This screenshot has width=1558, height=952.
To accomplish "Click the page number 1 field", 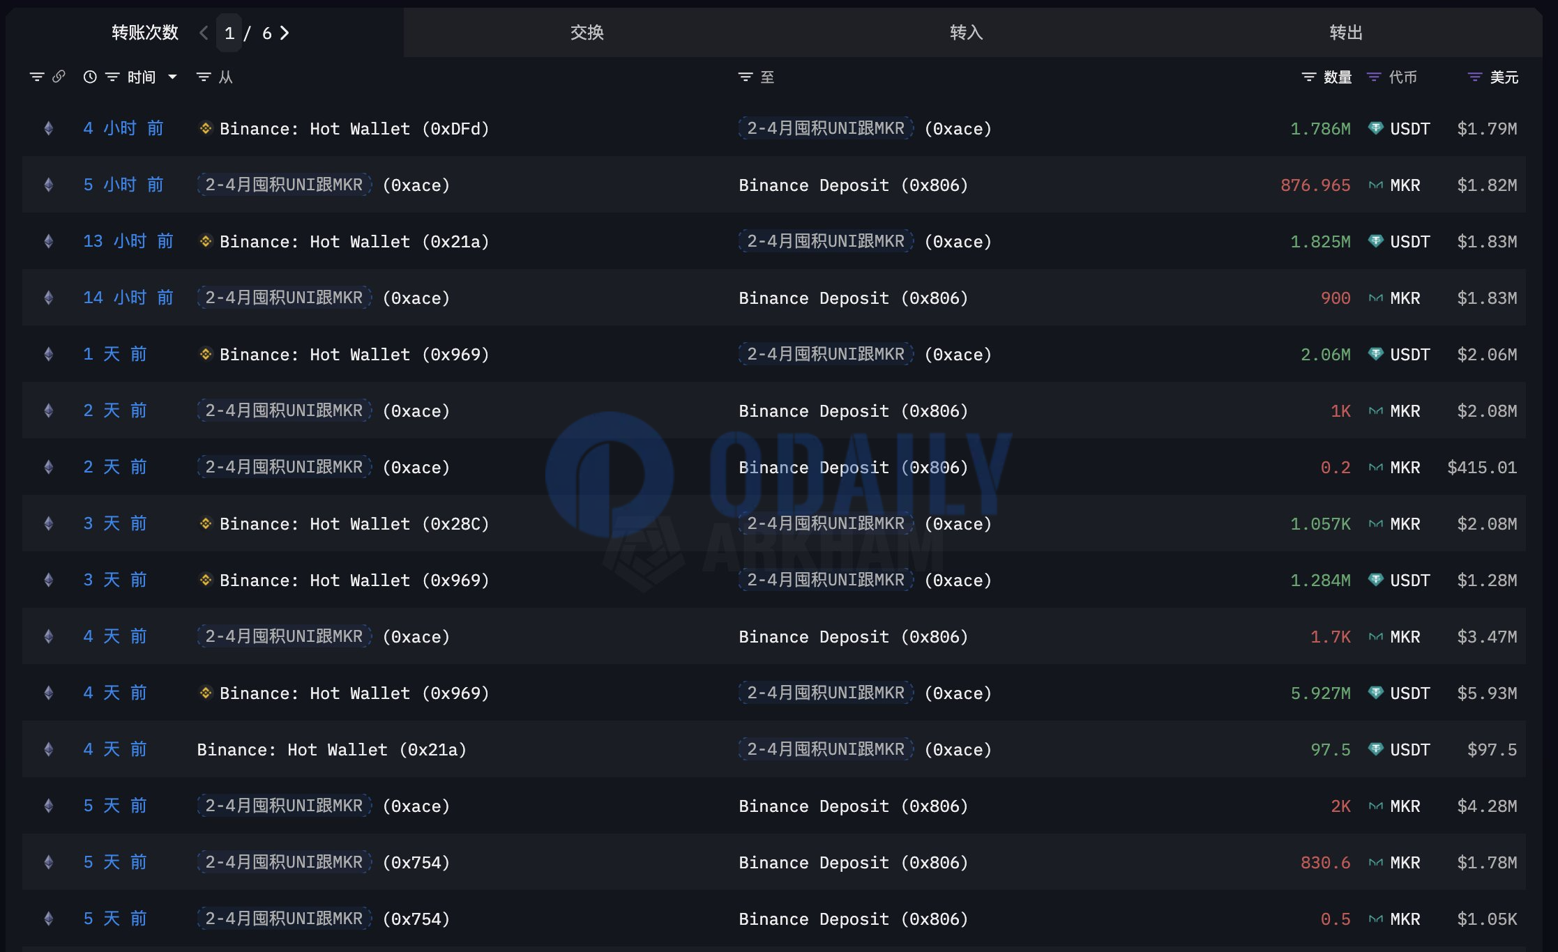I will (229, 33).
